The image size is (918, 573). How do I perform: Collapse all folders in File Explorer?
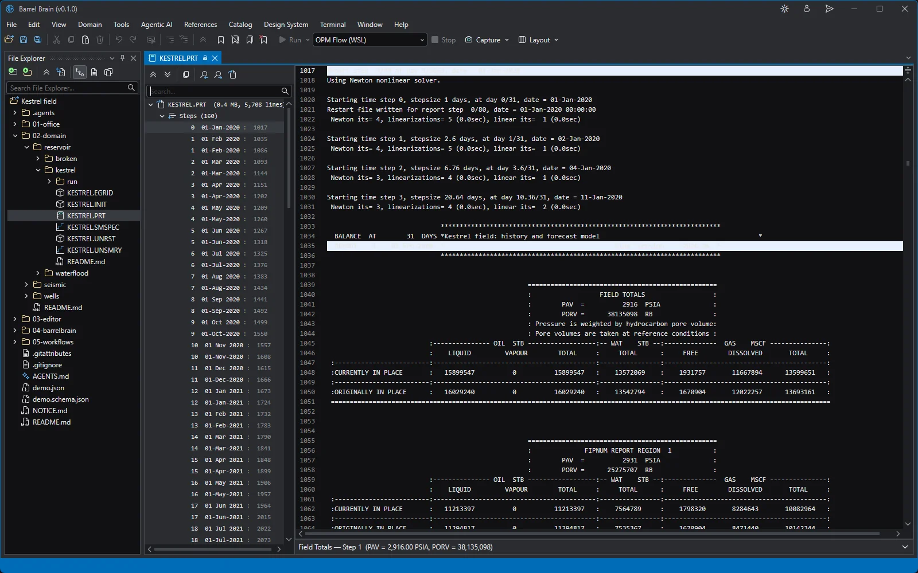coord(46,72)
